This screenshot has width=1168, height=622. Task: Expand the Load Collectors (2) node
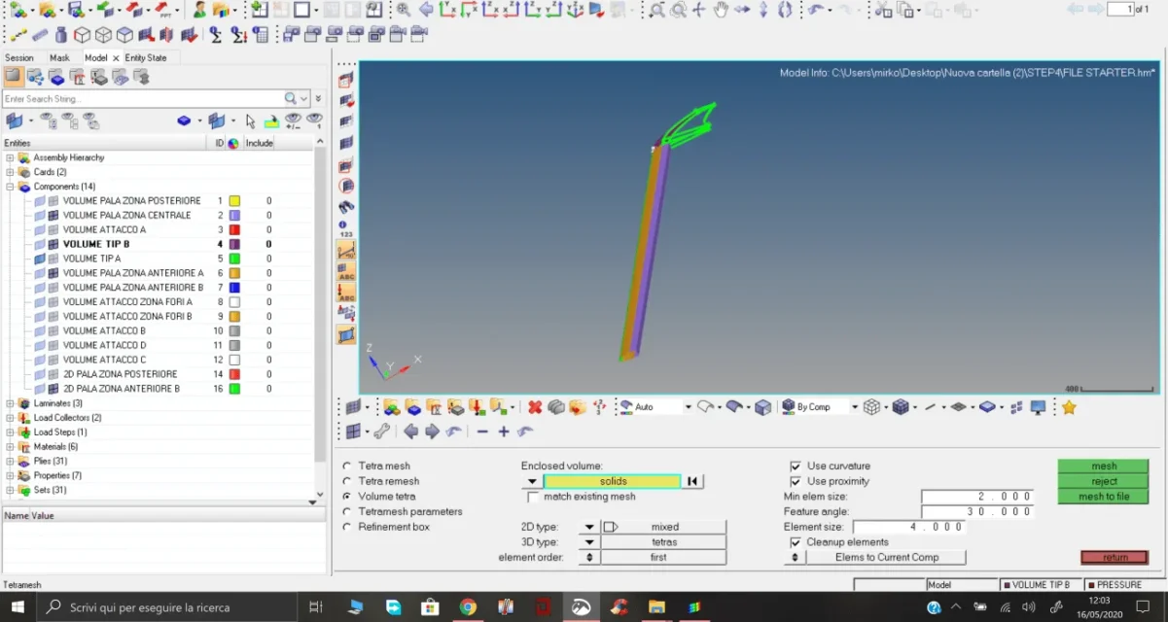point(11,418)
